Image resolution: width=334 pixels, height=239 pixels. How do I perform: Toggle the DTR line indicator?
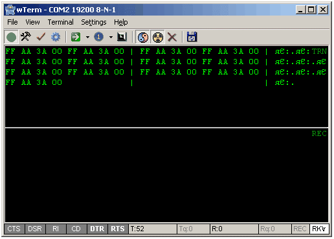[97, 229]
